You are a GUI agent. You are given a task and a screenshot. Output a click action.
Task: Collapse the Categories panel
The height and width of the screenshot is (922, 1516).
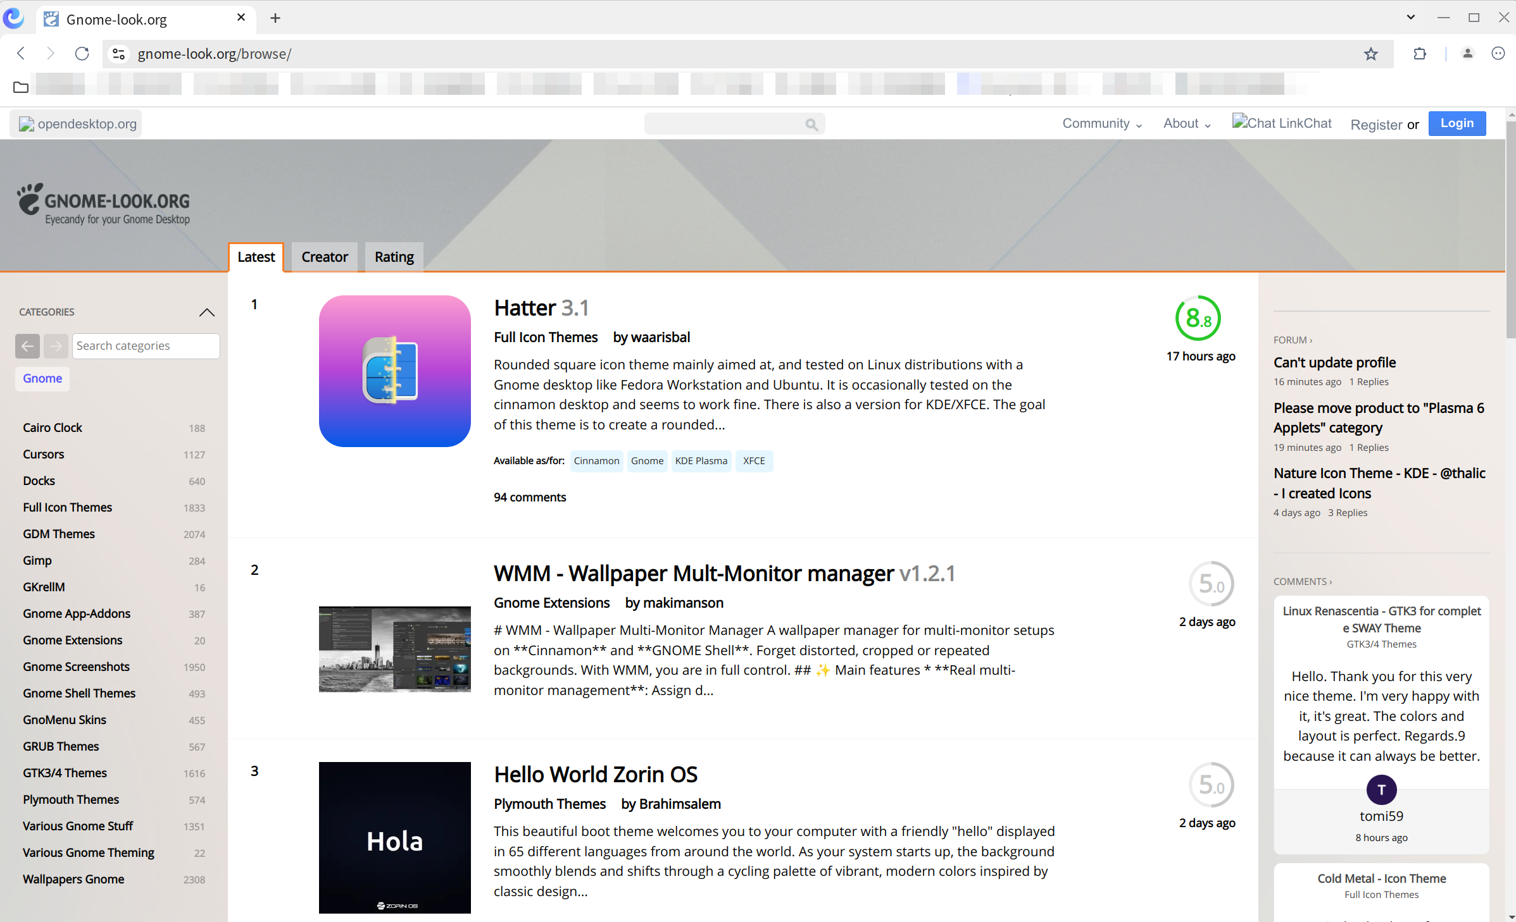click(x=206, y=312)
